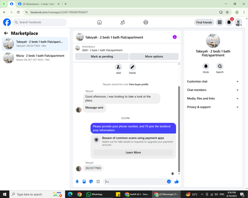
Task: Open the Chrome three-dot menu
Action: pos(244,12)
